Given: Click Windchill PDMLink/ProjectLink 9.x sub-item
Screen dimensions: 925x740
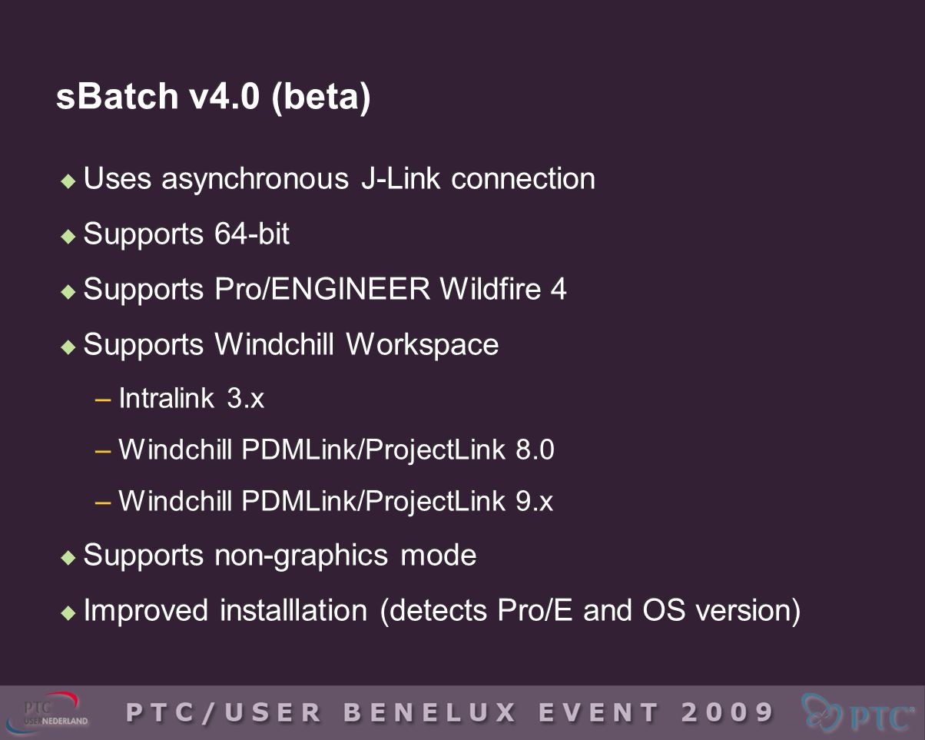Looking at the screenshot, I should pos(336,502).
